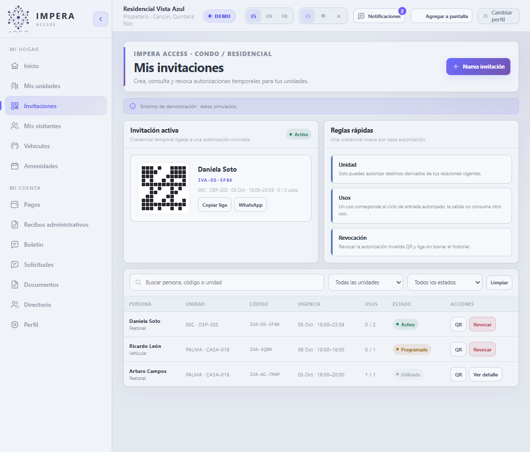Open Notificaciones panel
This screenshot has width=530, height=452.
coord(379,16)
